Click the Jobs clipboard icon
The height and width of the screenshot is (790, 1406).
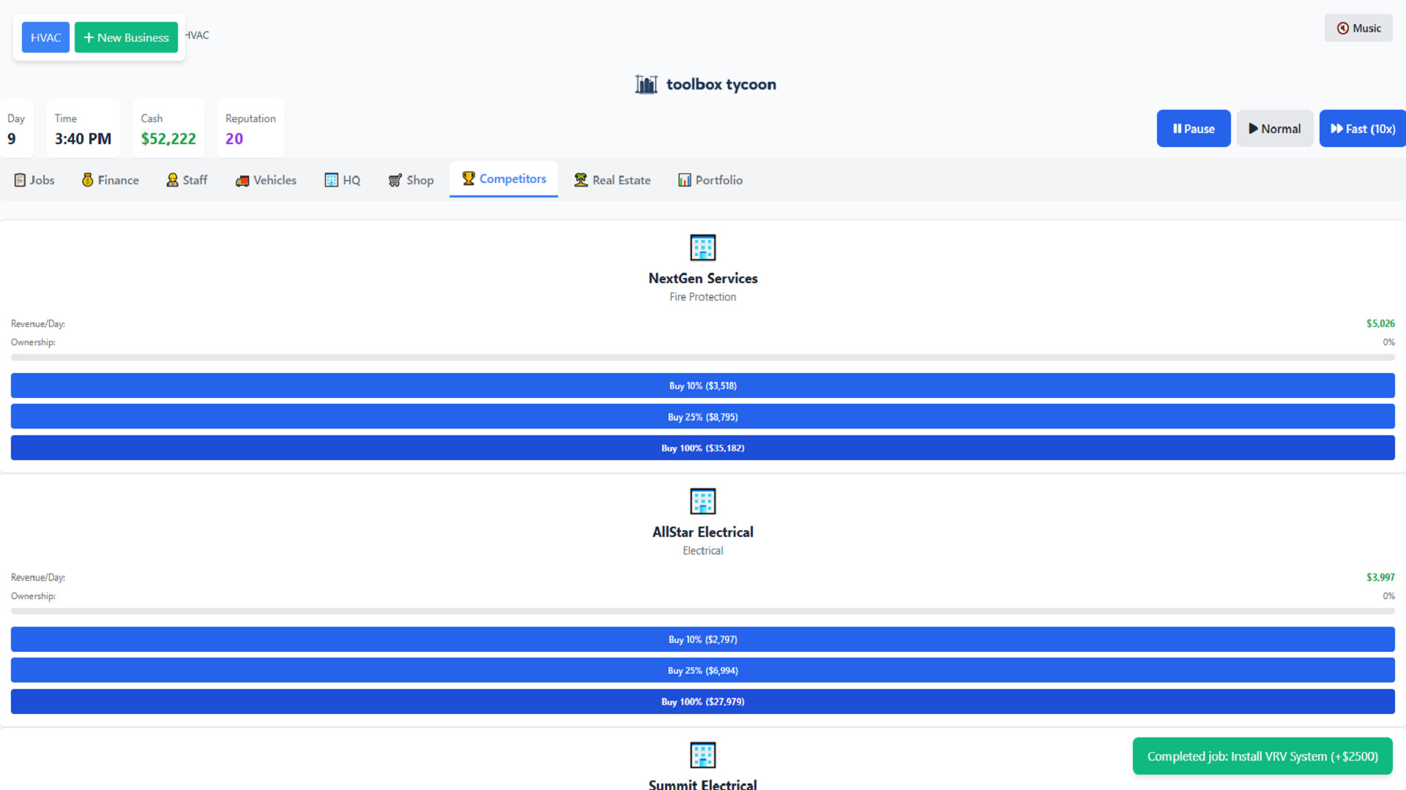tap(19, 180)
